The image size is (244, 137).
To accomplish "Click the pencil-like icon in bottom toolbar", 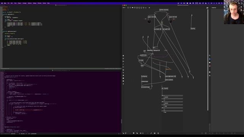I will pyautogui.click(x=151, y=133).
